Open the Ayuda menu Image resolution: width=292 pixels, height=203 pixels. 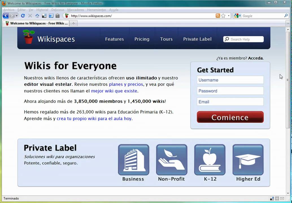click(x=114, y=10)
